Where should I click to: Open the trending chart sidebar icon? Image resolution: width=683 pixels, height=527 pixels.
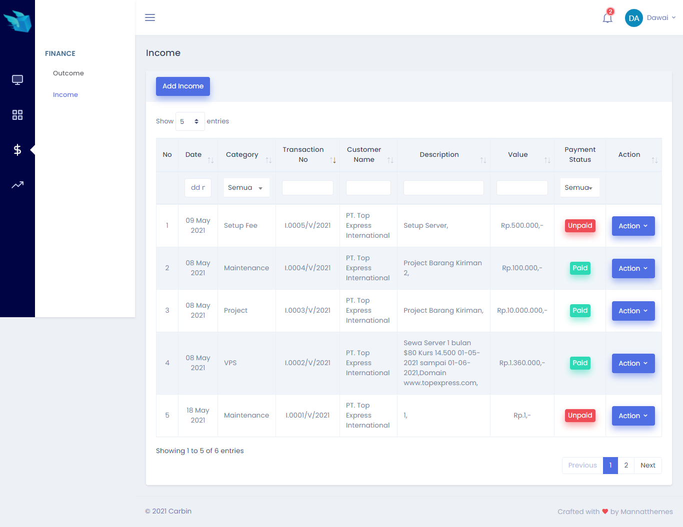point(17,185)
